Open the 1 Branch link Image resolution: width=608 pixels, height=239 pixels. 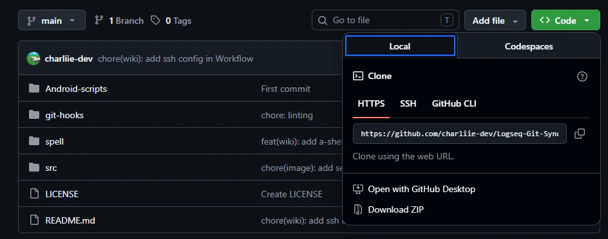119,21
